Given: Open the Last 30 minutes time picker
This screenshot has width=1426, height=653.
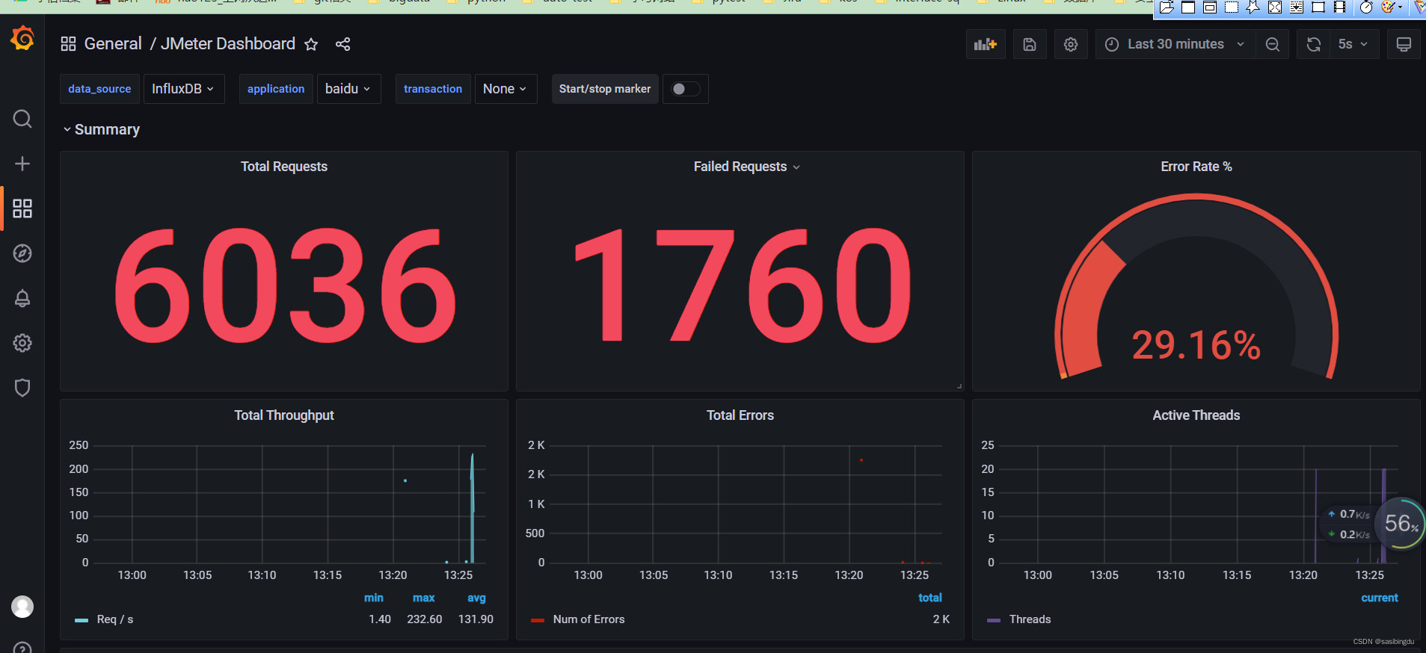Looking at the screenshot, I should 1175,44.
